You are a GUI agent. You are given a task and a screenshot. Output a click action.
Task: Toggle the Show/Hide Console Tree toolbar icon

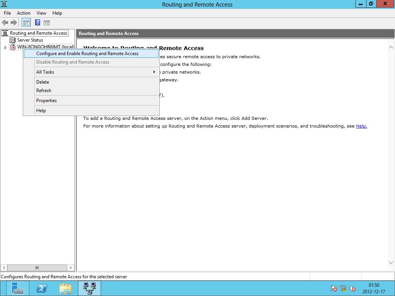coord(26,23)
